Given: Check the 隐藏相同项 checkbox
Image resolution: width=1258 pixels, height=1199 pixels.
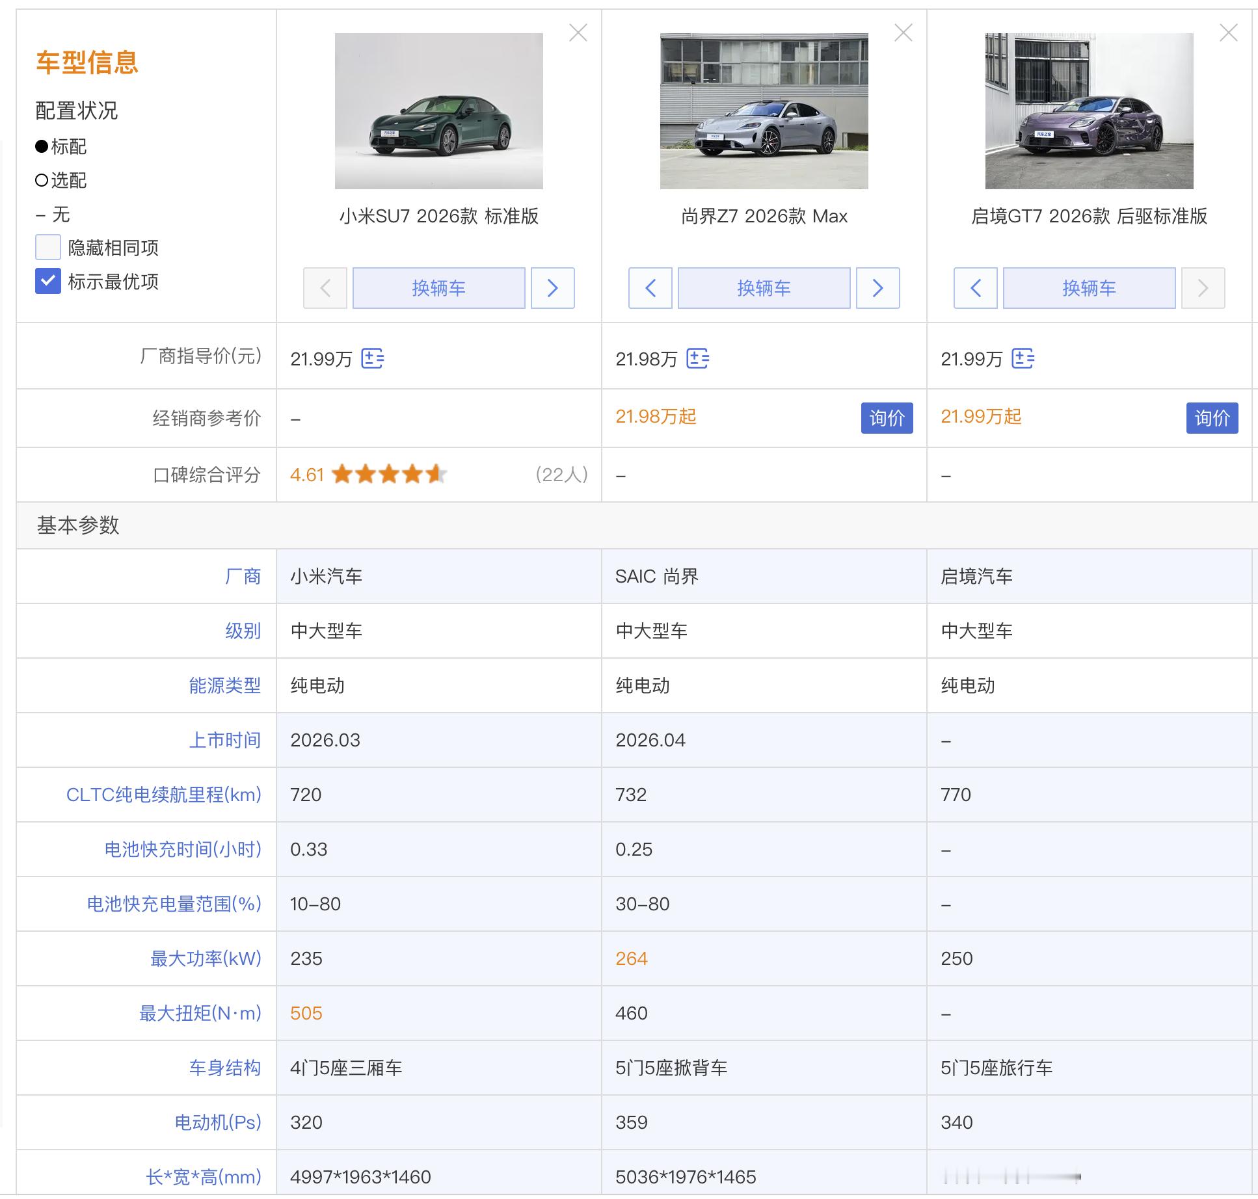Looking at the screenshot, I should (x=48, y=248).
